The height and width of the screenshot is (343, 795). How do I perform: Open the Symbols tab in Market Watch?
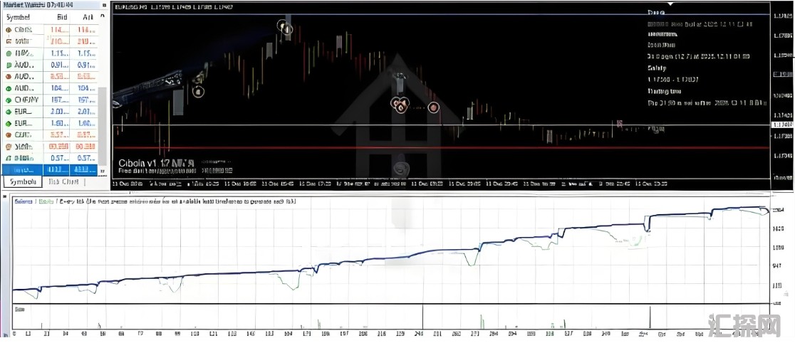click(22, 182)
